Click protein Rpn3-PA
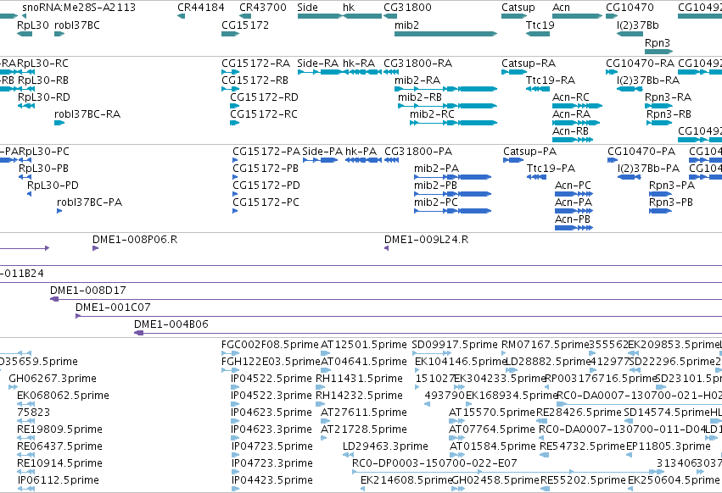Image resolution: width=722 pixels, height=493 pixels. click(672, 186)
